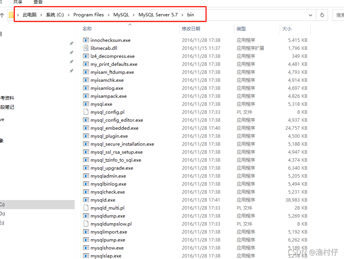
Task: Select mysqld.exe file name
Action: point(103,200)
